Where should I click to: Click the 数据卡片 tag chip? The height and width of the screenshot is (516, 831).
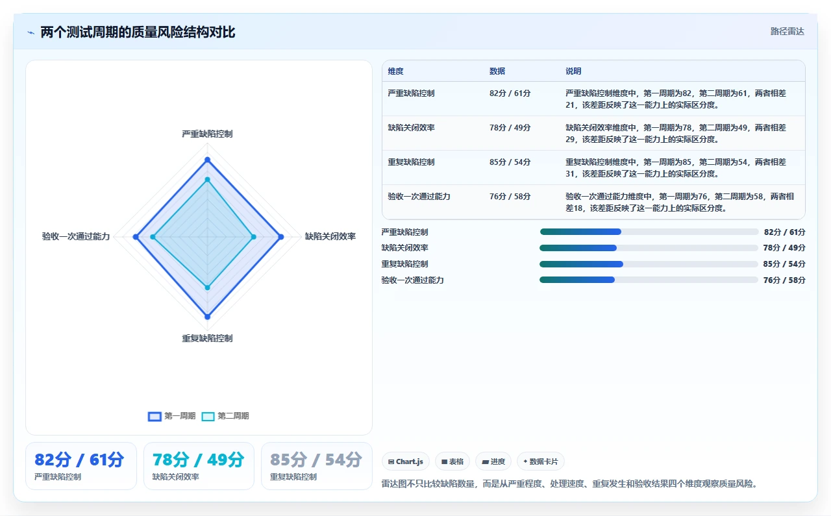point(541,461)
